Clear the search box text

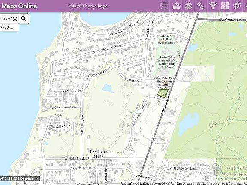coord(15,19)
